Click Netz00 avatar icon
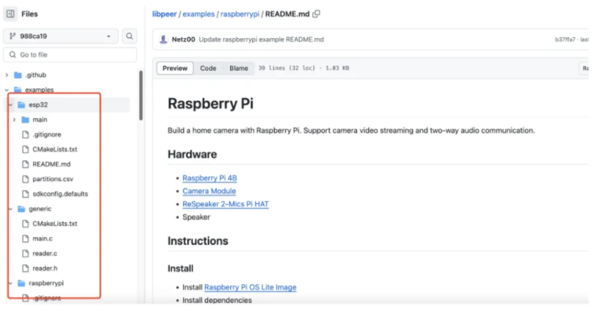Screen dimensions: 598x320 point(163,39)
